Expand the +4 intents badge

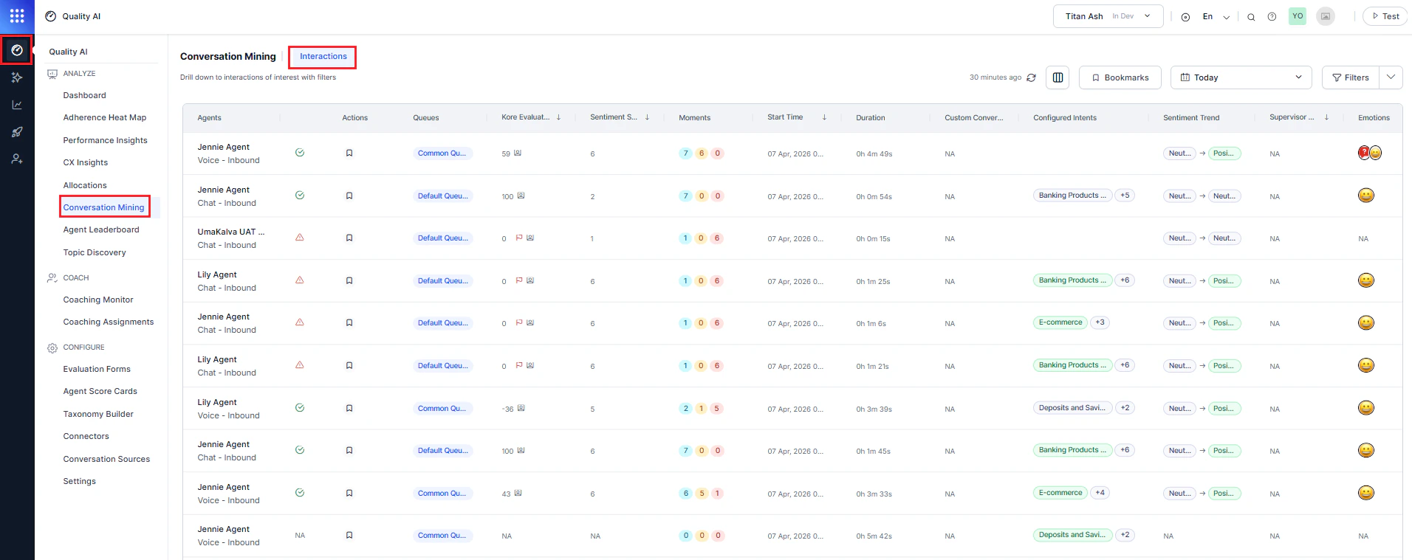pos(1100,493)
